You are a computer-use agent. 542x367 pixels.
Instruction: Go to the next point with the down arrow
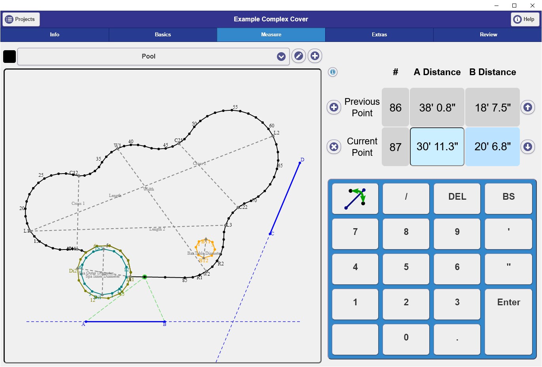click(x=528, y=147)
